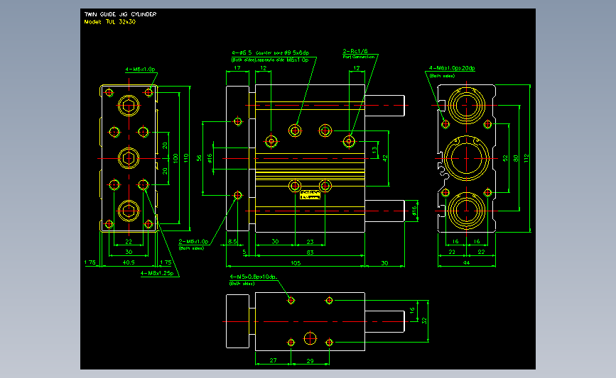The image size is (616, 378).
Task: Click the '4-M6x1.0p' callout above left view
Action: point(140,70)
